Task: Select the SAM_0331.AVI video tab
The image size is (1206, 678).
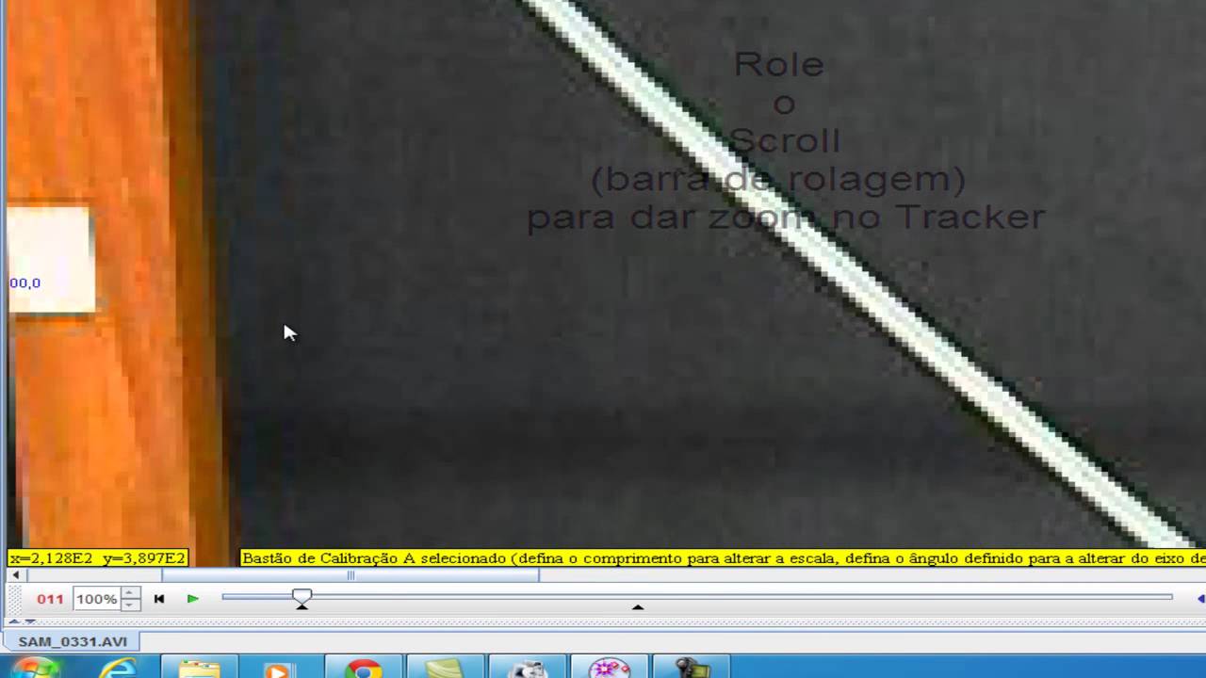Action: click(x=73, y=641)
